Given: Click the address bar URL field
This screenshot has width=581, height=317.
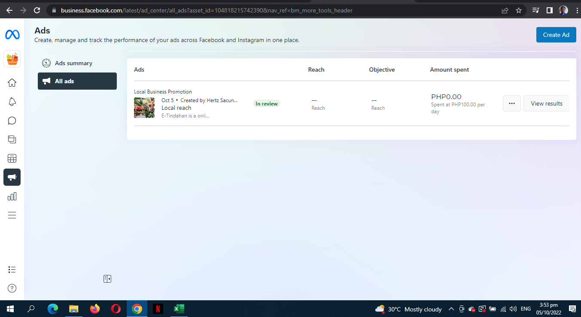Looking at the screenshot, I should coord(275,10).
